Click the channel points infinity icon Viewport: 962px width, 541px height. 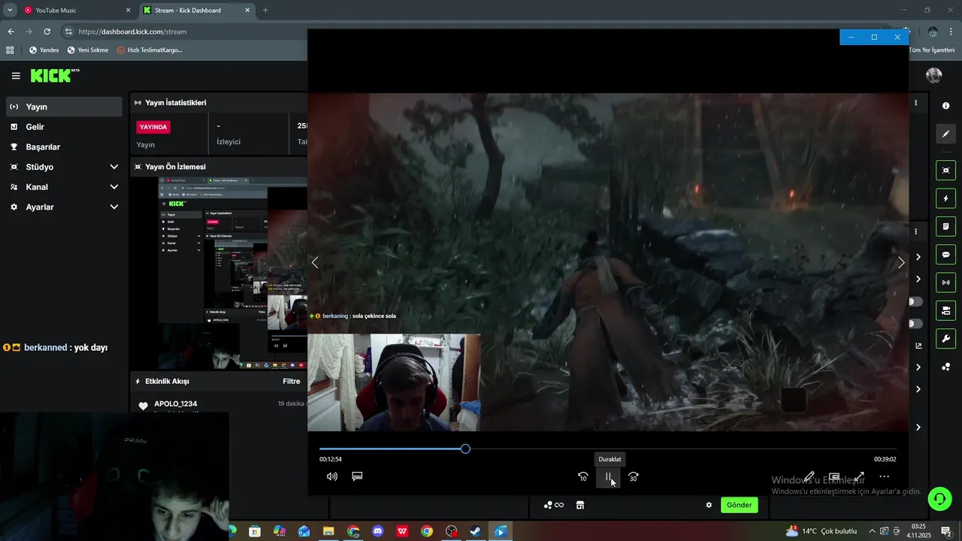[554, 505]
